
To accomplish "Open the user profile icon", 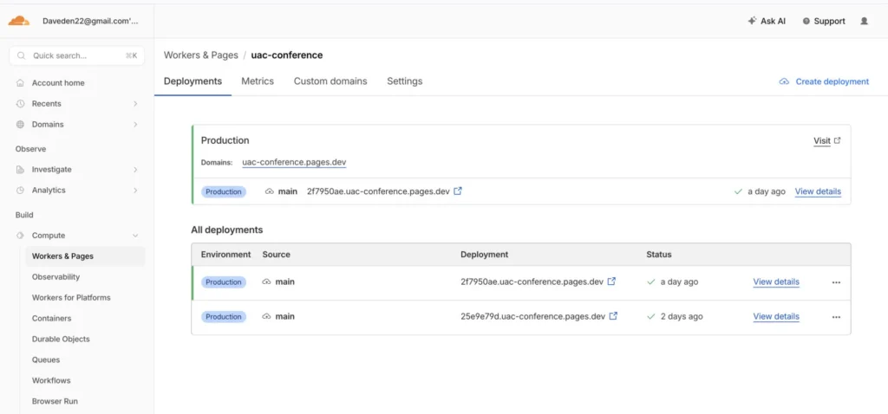I will click(864, 21).
